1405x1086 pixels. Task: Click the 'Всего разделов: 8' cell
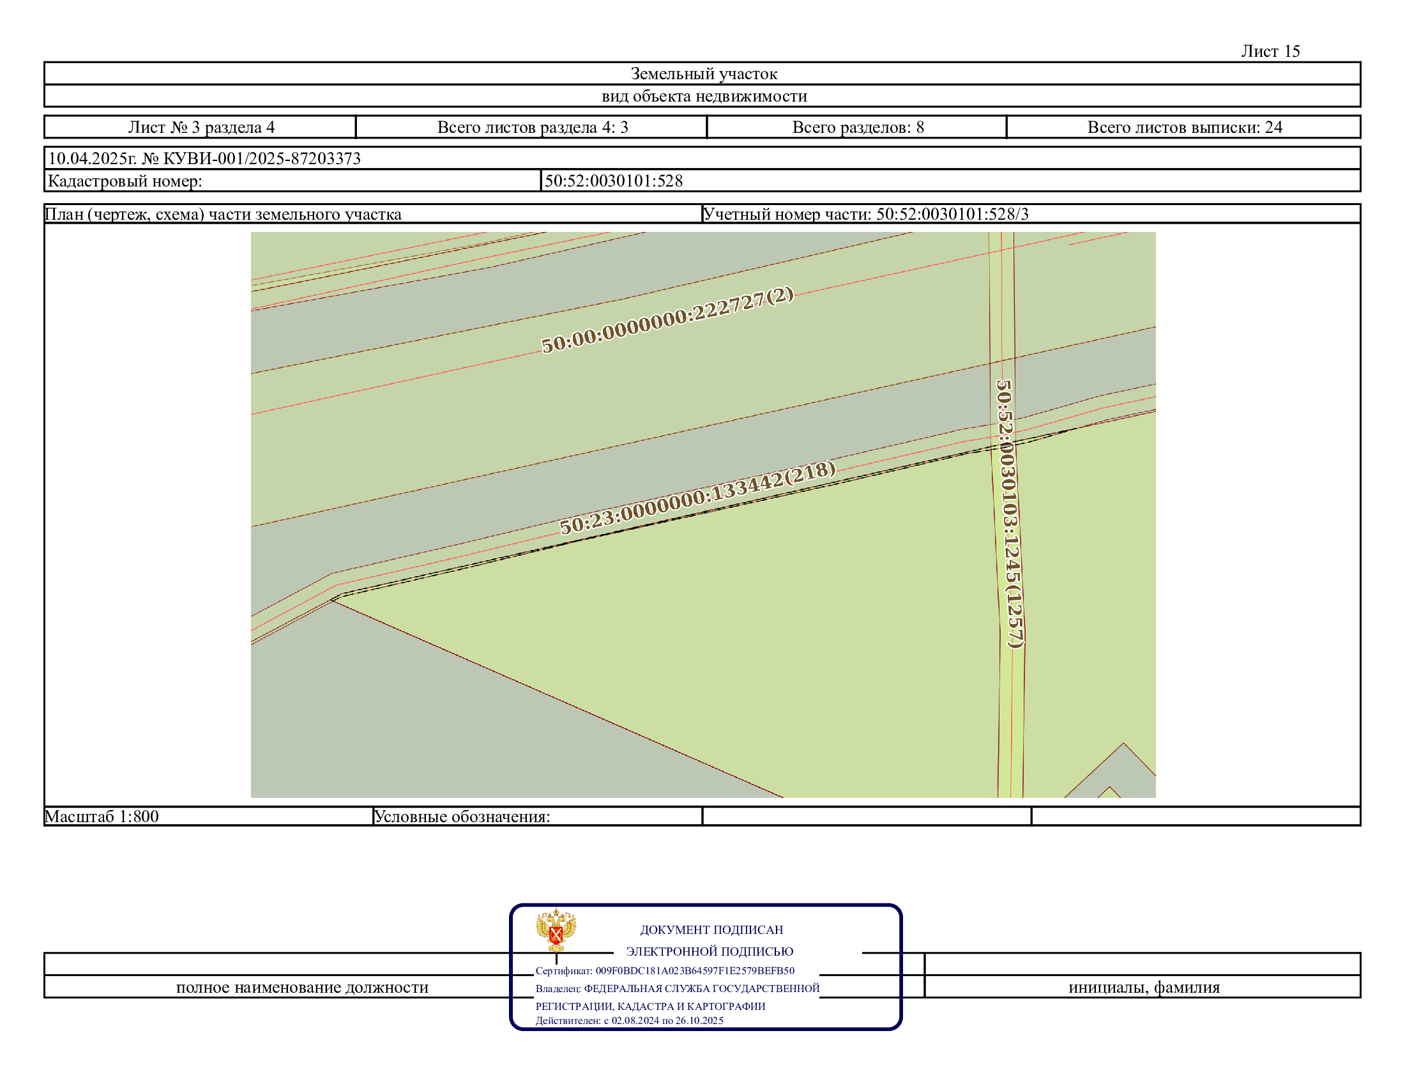858,127
